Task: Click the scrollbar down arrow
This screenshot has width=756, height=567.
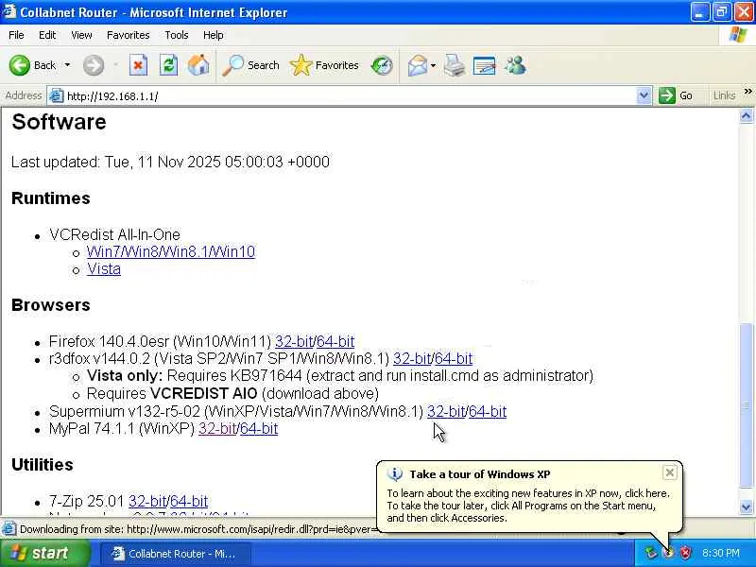Action: 746,507
